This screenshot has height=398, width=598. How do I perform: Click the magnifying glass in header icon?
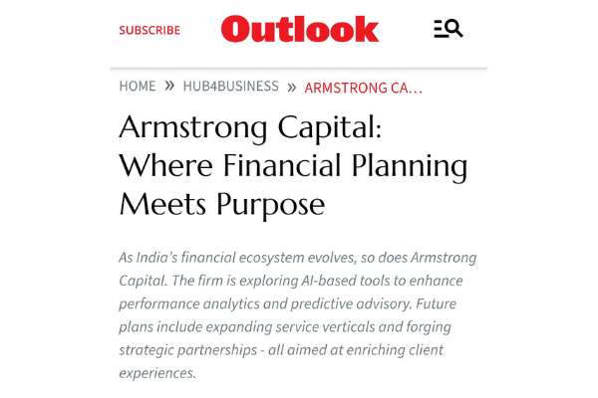click(454, 28)
